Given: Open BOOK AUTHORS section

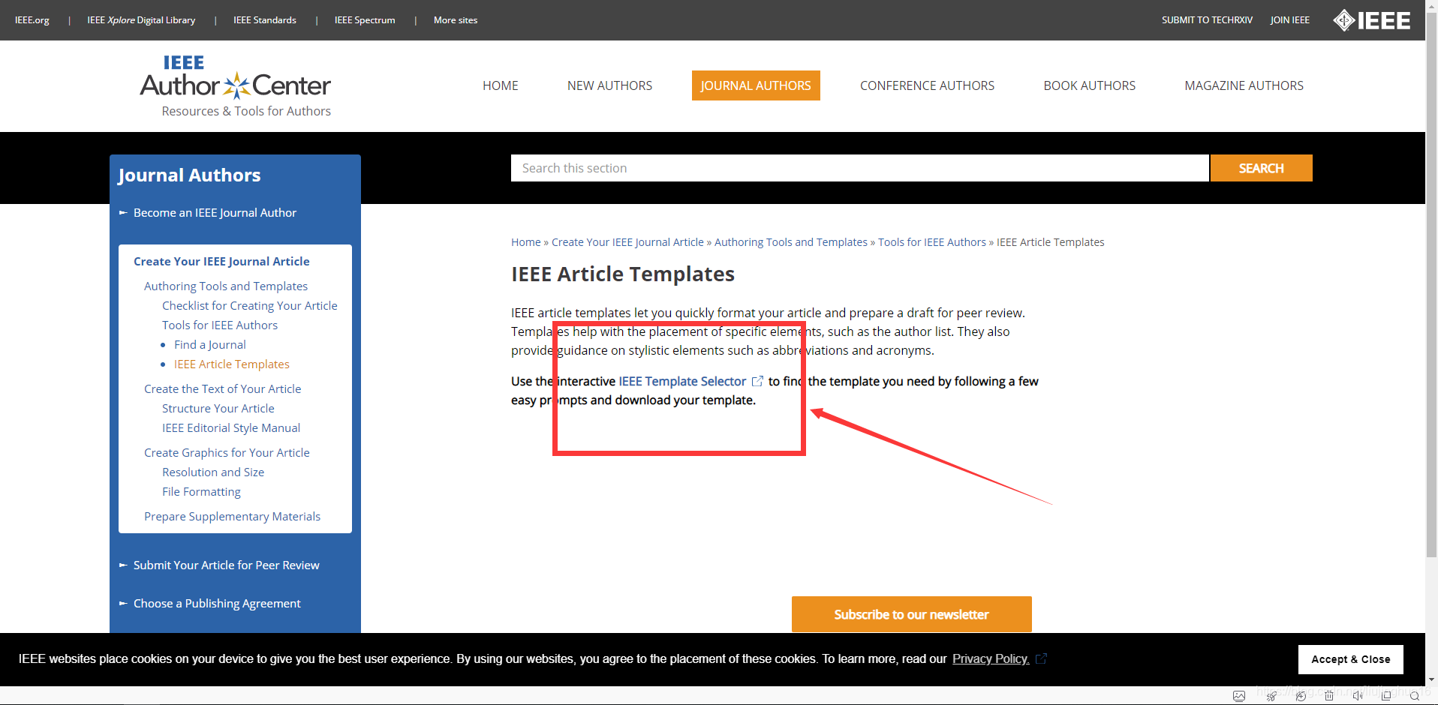Looking at the screenshot, I should click(x=1089, y=85).
